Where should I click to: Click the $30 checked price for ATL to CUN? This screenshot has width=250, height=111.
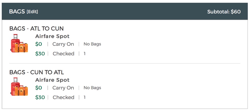click(40, 54)
